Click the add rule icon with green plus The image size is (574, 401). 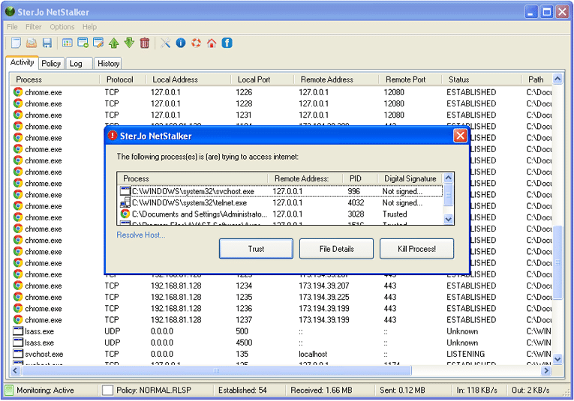83,43
